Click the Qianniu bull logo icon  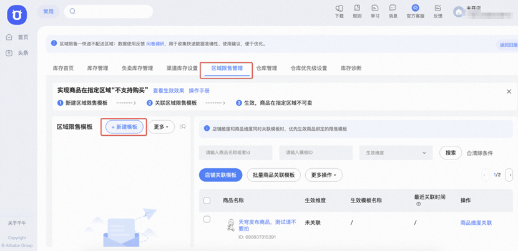(x=17, y=15)
